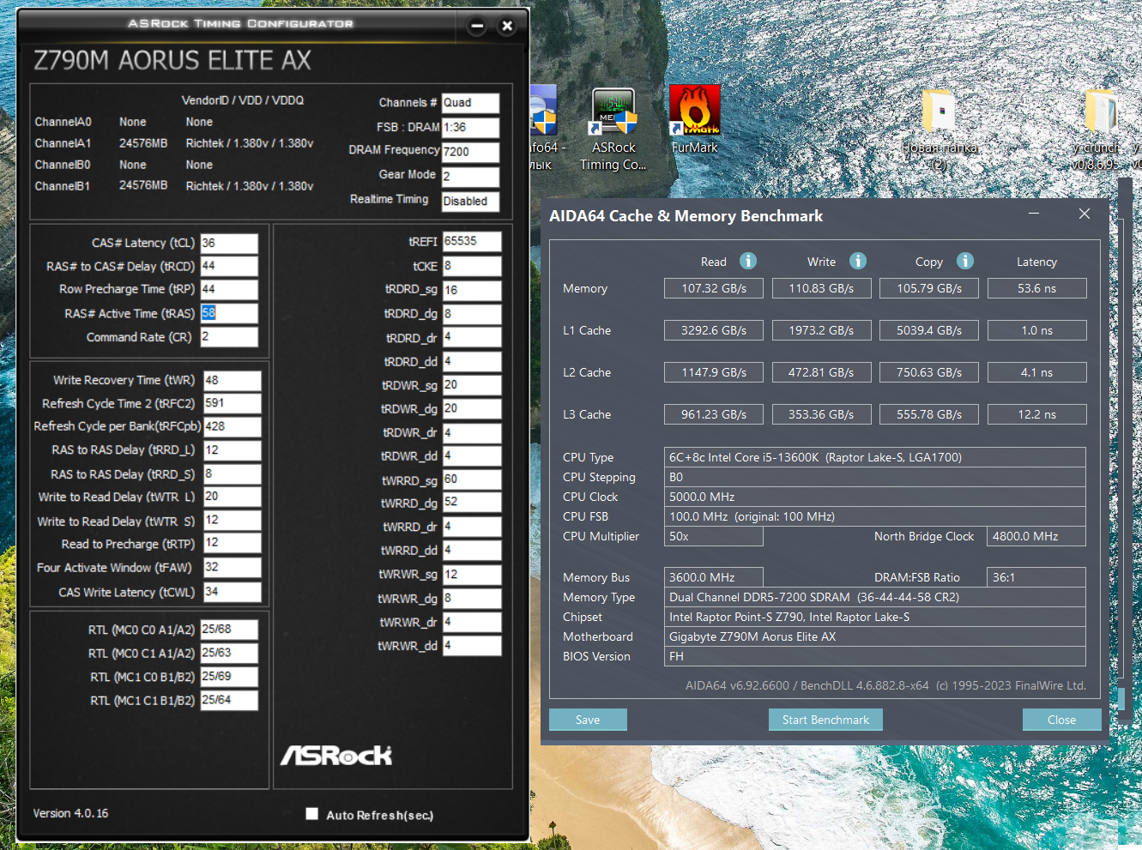The width and height of the screenshot is (1142, 850).
Task: Click the info icon next to Read
Action: point(748,261)
